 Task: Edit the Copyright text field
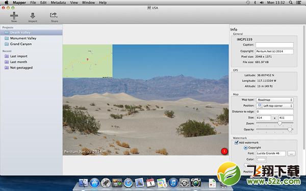274,51
